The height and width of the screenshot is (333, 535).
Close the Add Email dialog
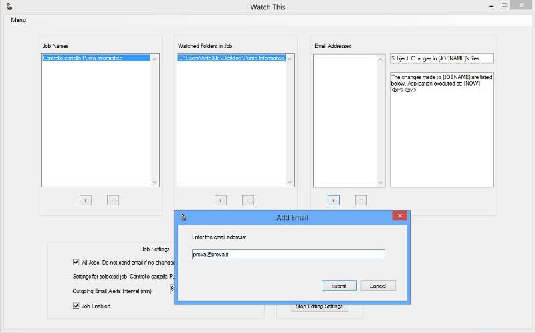(399, 215)
